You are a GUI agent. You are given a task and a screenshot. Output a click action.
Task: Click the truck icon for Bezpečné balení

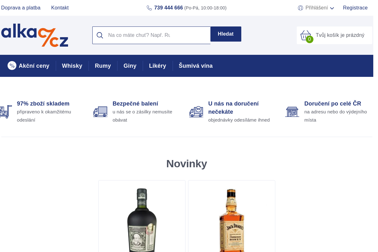pos(100,112)
